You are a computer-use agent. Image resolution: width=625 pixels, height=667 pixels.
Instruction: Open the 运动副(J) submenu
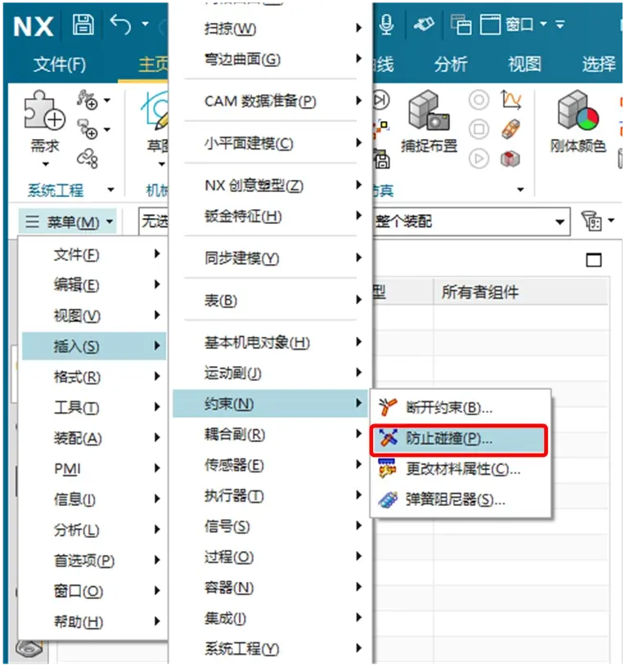tap(270, 373)
